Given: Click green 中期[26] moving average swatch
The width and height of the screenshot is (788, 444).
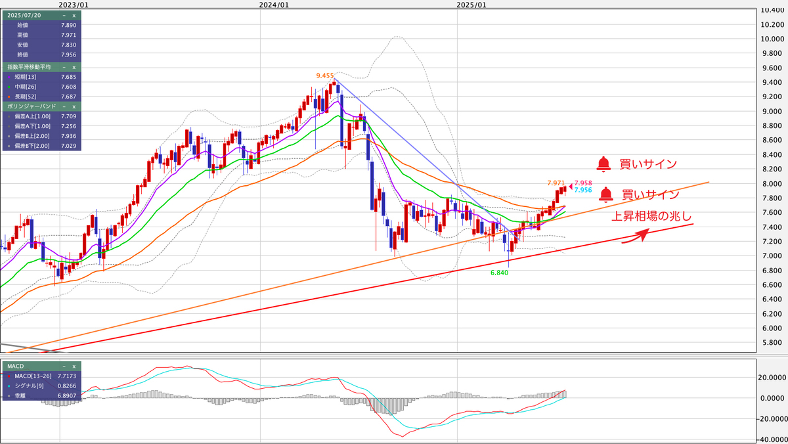Looking at the screenshot, I should coord(7,87).
